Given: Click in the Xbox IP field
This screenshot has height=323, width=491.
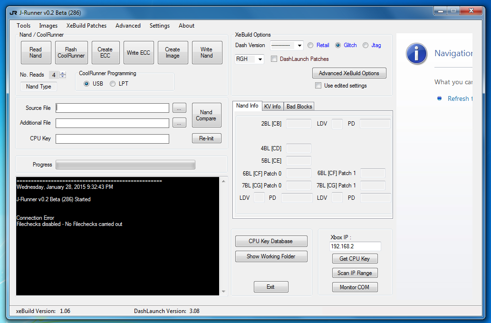Looking at the screenshot, I should [355, 246].
